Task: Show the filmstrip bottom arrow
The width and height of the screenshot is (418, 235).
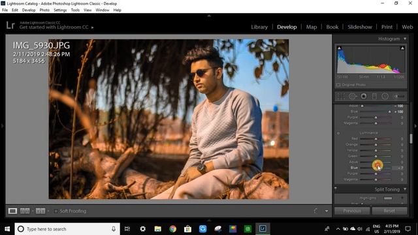Action: [x=209, y=221]
